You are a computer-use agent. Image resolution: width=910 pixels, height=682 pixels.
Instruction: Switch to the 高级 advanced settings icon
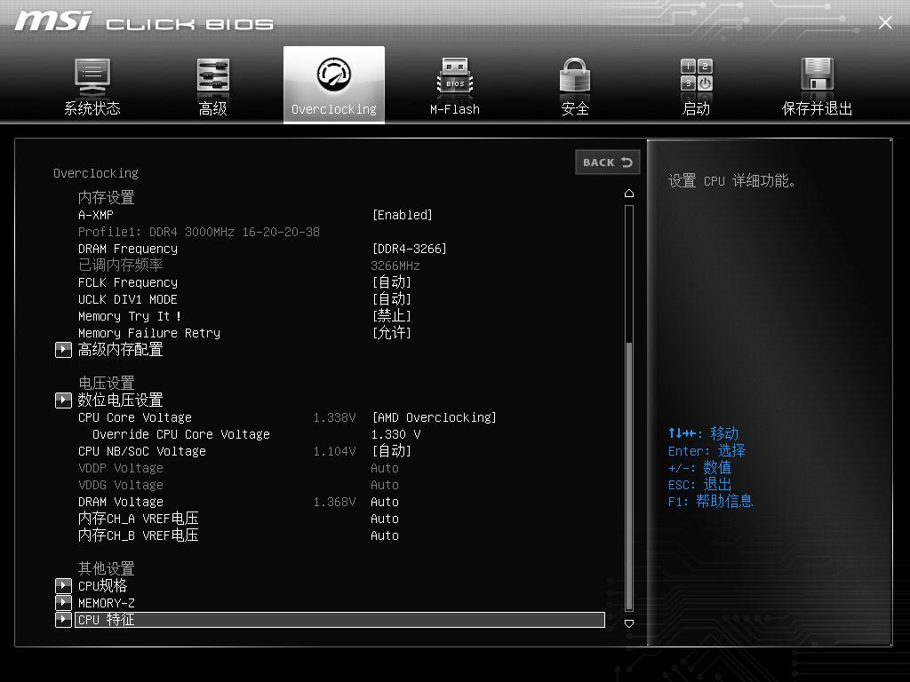coord(212,84)
